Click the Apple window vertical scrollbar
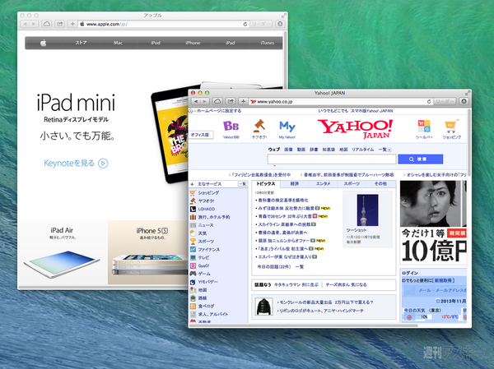The image size is (494, 369). pos(286,60)
